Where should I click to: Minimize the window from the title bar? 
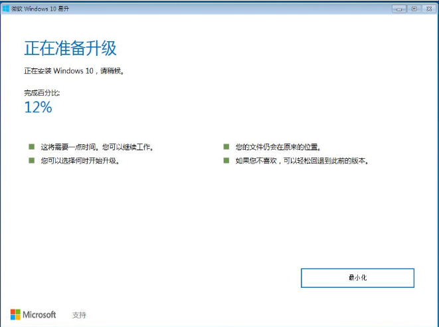[399, 8]
